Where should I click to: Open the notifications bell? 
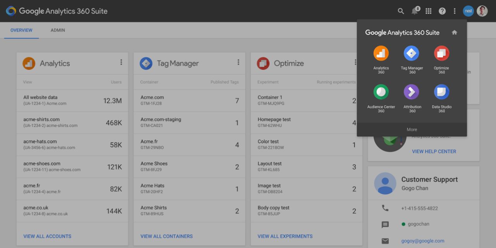415,11
